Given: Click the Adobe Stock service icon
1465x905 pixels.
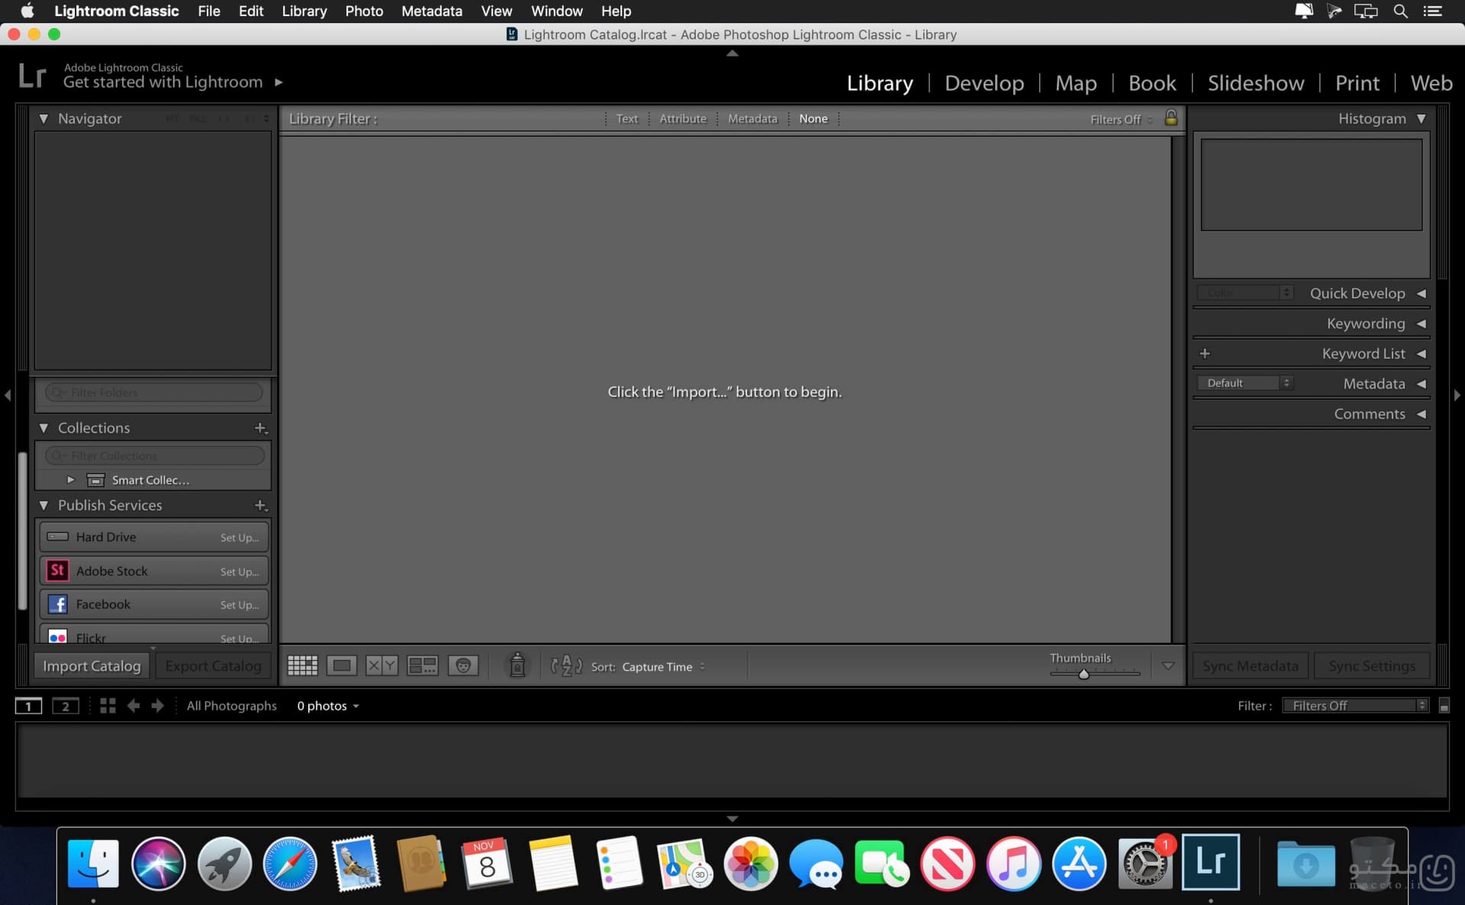Looking at the screenshot, I should pyautogui.click(x=57, y=571).
